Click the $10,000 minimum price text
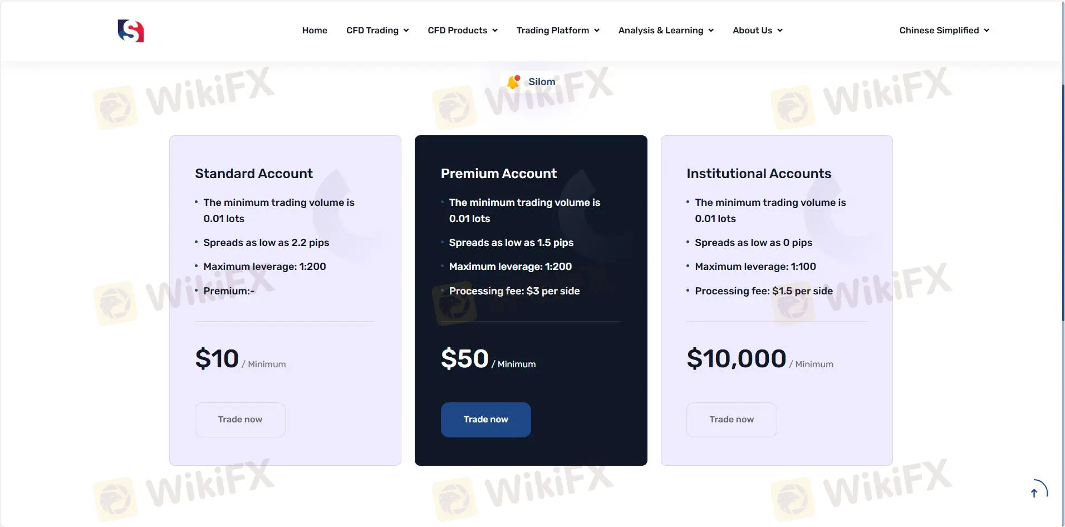The width and height of the screenshot is (1065, 527). pos(736,358)
